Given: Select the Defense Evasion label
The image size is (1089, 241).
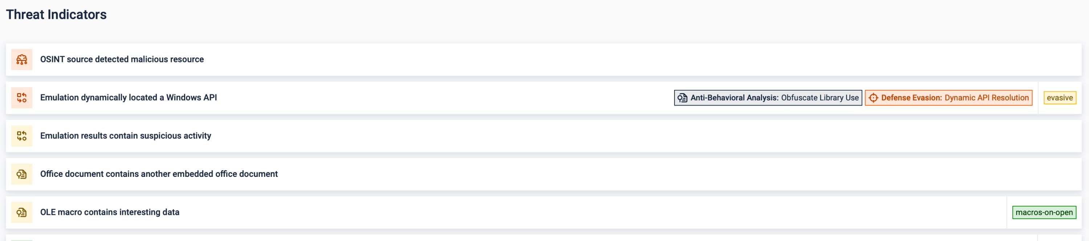Looking at the screenshot, I should (x=911, y=98).
